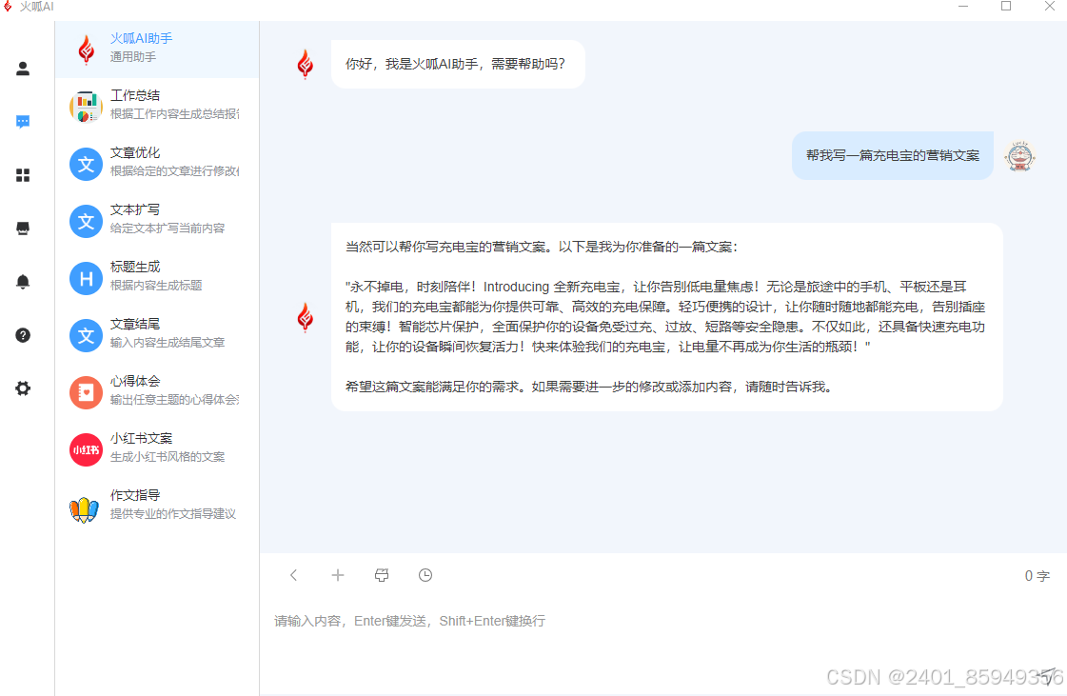Click the AI reply containing the power bank copy
The height and width of the screenshot is (696, 1067).
[666, 317]
